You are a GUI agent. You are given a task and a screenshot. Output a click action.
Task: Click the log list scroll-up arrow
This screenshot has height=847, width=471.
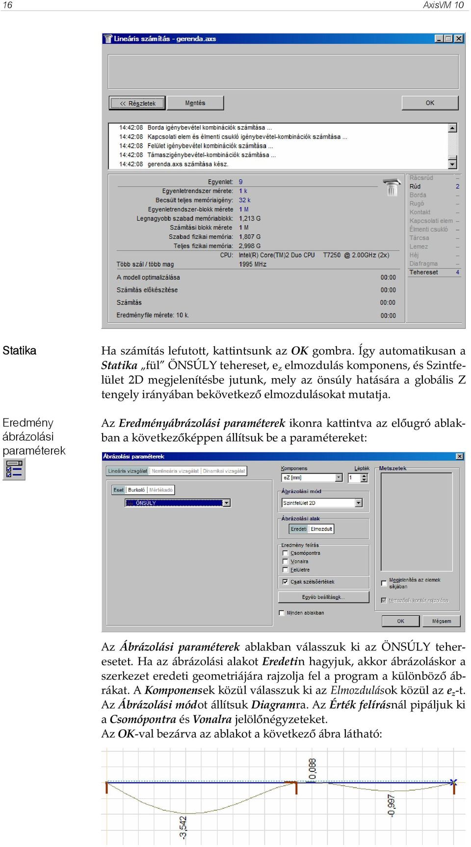(x=453, y=128)
